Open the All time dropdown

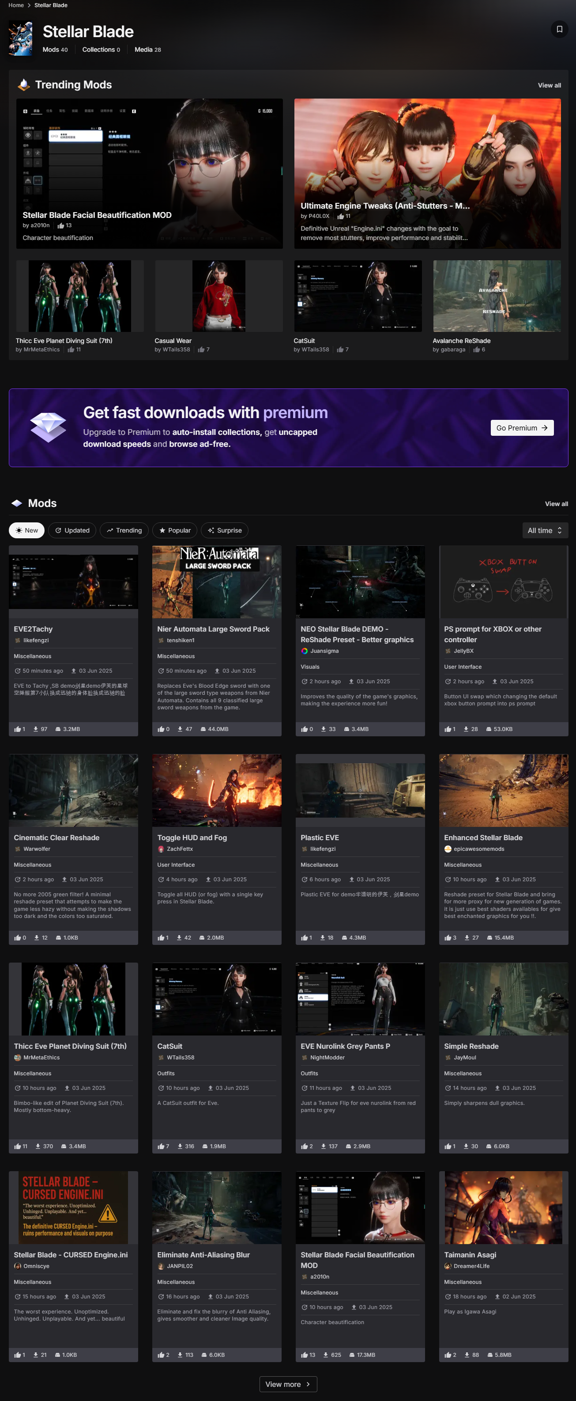(x=545, y=530)
